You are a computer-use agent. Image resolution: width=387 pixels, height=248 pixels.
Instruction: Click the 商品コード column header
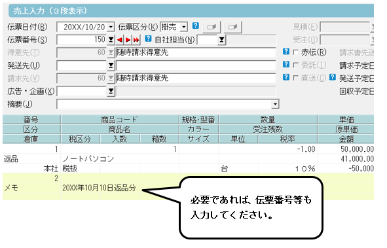(x=120, y=120)
